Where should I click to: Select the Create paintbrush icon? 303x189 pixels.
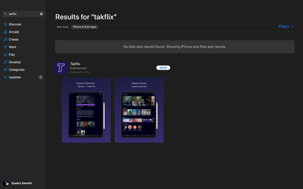pos(5,39)
